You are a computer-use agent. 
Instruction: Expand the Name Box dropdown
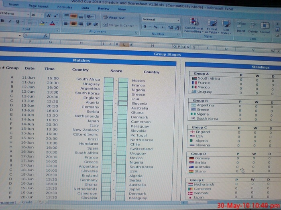click(x=20, y=35)
